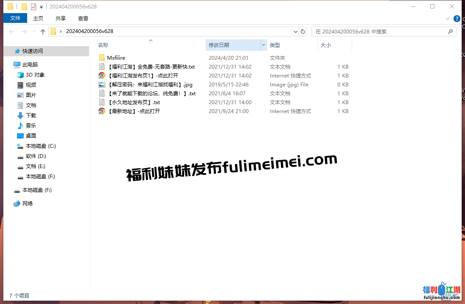Expand the address bar path chevron

(61, 31)
